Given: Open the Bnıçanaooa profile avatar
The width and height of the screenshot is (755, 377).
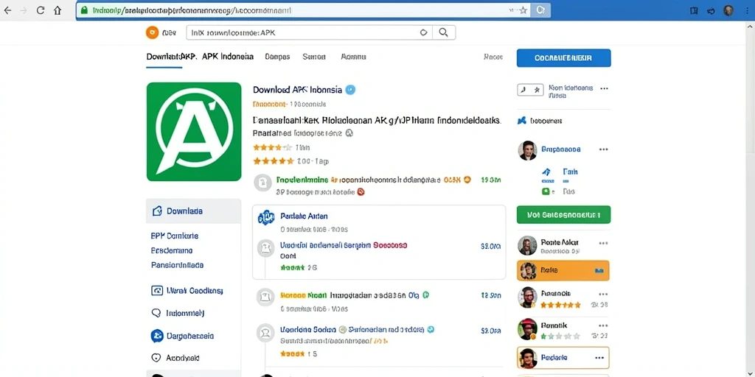Looking at the screenshot, I should 527,150.
